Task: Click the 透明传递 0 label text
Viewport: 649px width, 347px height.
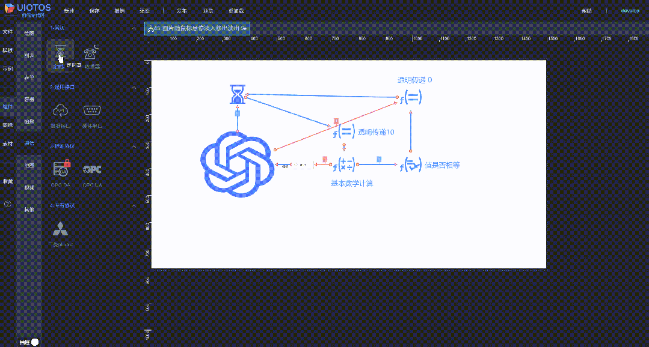Action: click(415, 80)
